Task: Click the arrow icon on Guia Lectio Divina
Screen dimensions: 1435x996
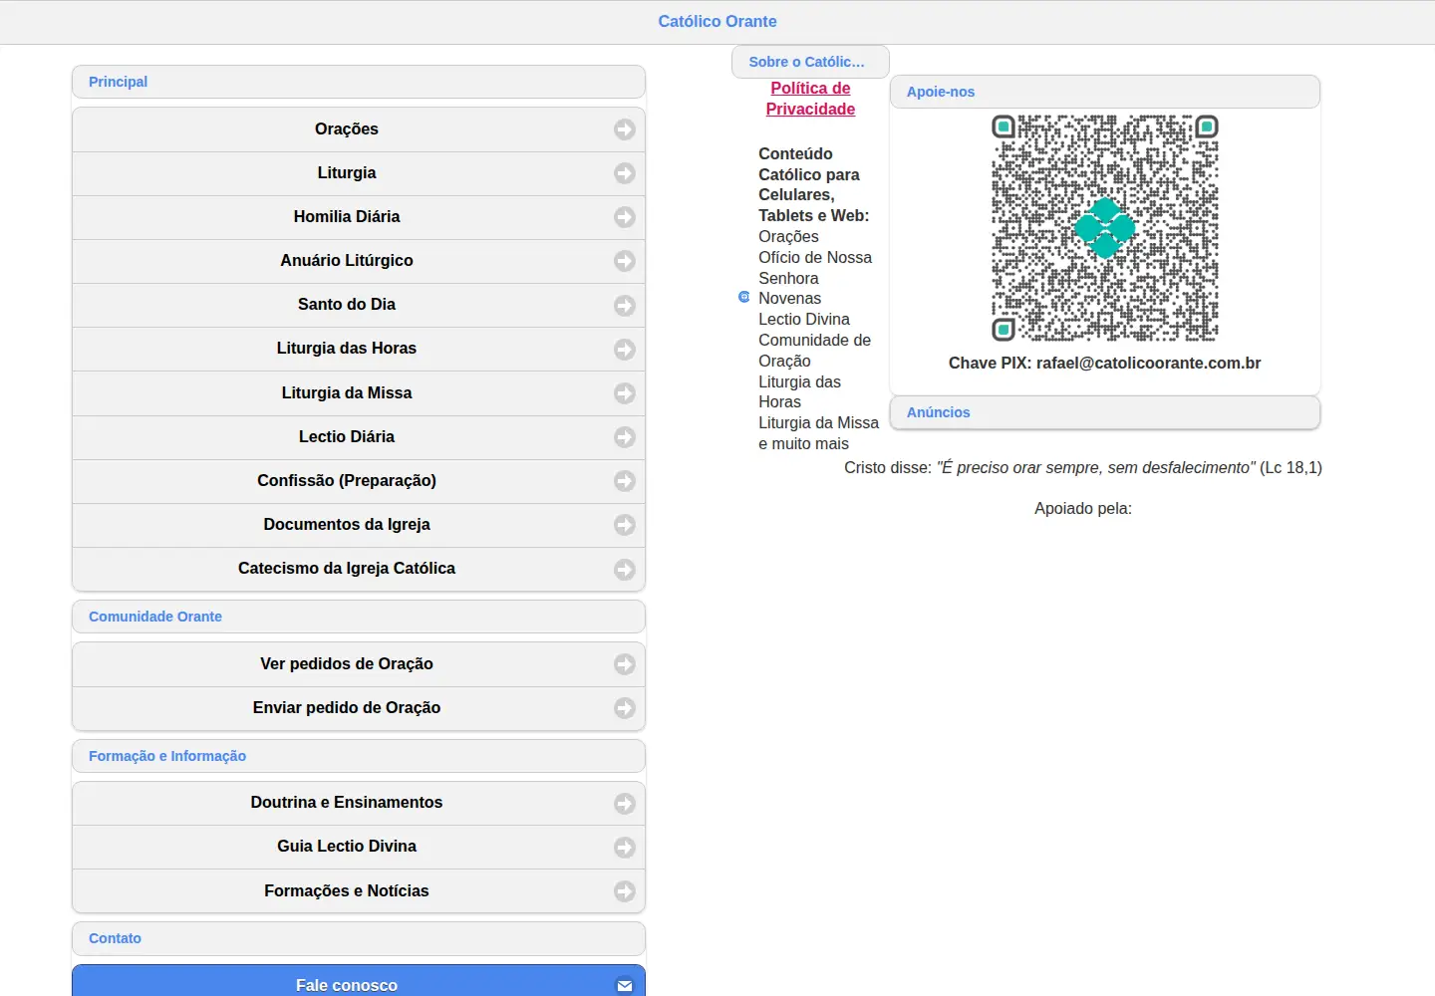Action: coord(625,847)
